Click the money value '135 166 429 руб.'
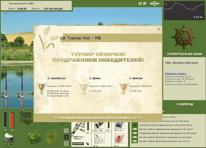 pos(53,9)
